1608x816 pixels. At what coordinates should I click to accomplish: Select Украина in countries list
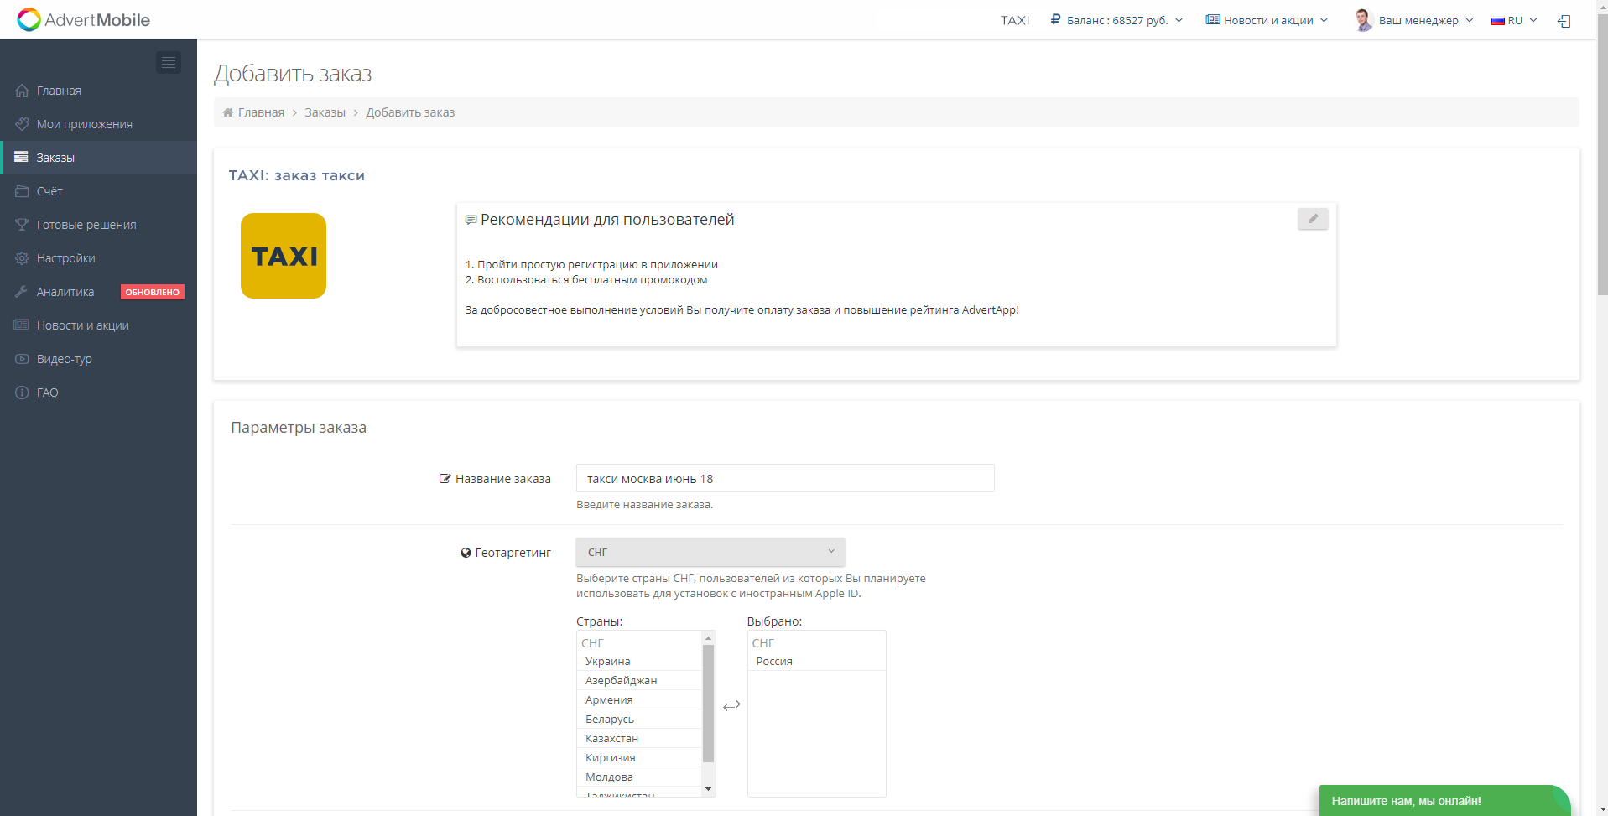639,661
